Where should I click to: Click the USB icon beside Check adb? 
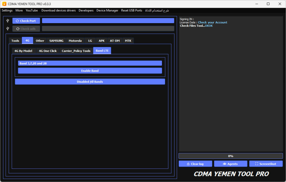pyautogui.click(x=8, y=28)
